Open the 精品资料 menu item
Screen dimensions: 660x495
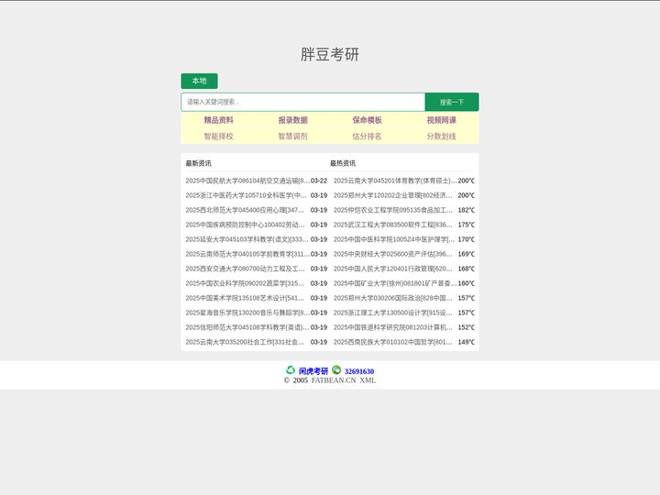pyautogui.click(x=218, y=120)
